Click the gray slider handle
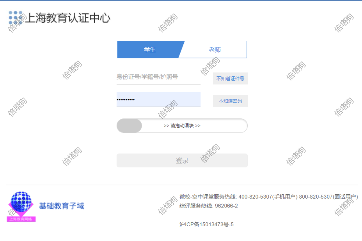Viewport: 362px width, 241px height. tap(129, 126)
